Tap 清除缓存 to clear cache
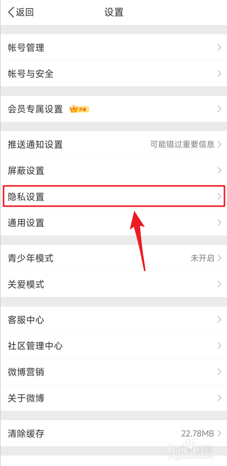Image resolution: width=227 pixels, height=466 pixels. click(113, 433)
